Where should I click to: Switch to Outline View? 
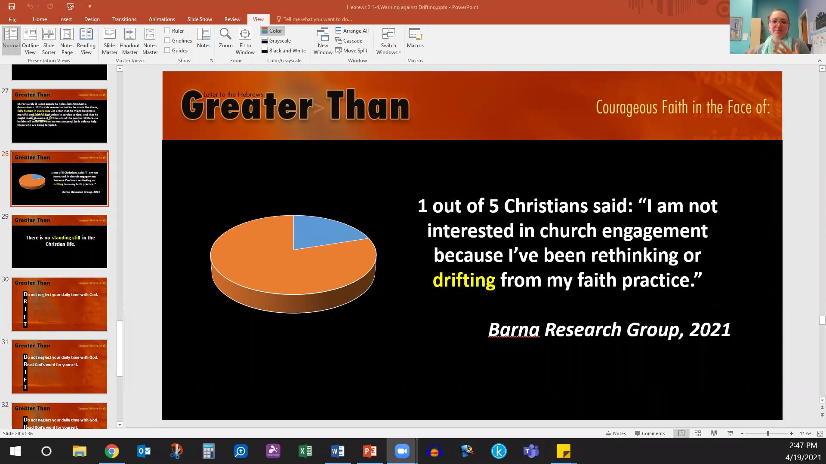(30, 41)
